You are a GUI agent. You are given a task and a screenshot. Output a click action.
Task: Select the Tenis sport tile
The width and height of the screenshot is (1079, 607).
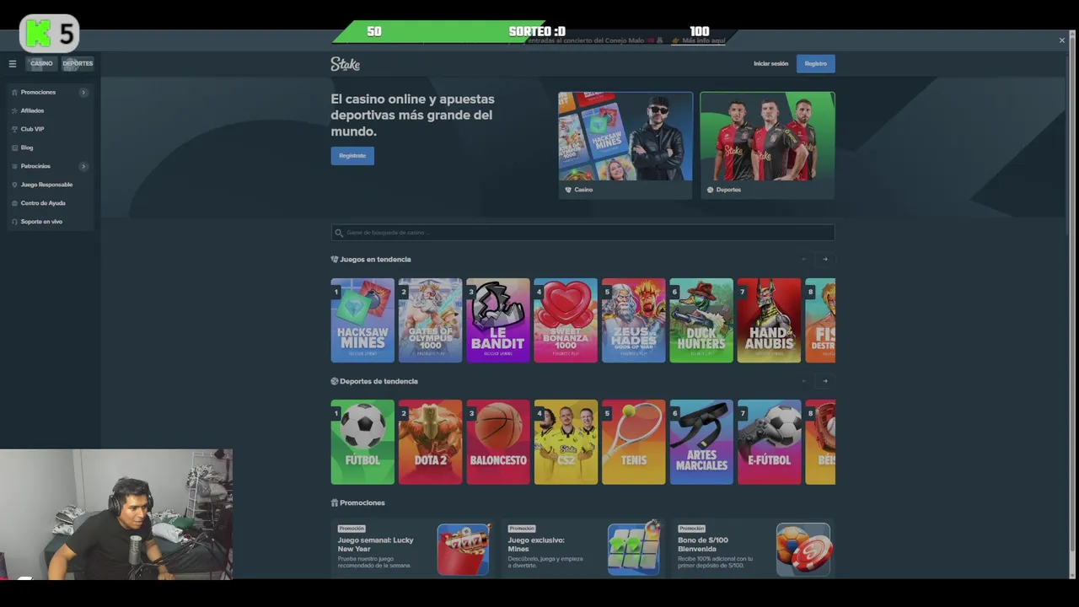pos(633,442)
